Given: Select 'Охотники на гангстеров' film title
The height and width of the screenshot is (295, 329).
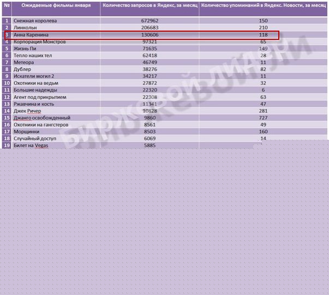Looking at the screenshot, I should [41, 125].
